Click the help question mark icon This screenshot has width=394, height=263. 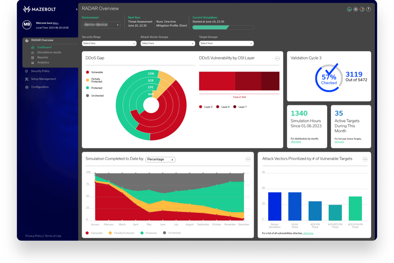pos(368,9)
